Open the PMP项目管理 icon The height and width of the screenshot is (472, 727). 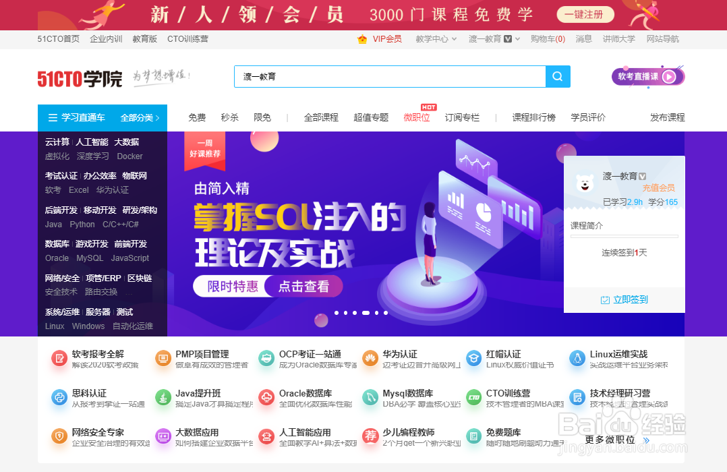coord(163,359)
